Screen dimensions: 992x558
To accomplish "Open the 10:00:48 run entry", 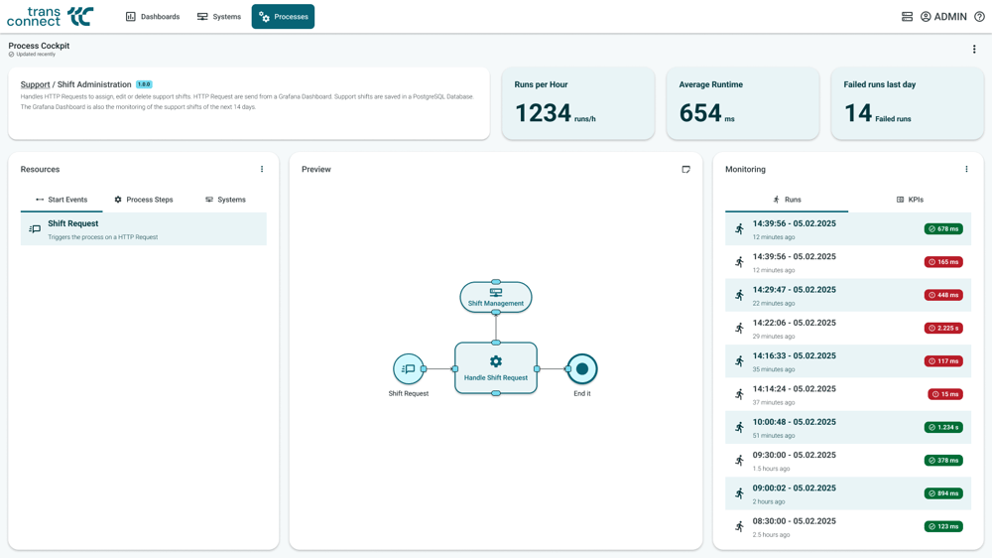I will 848,427.
